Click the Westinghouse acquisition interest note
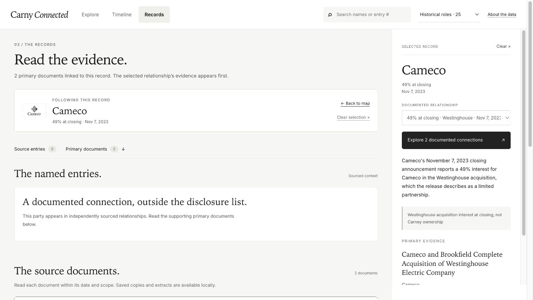Image resolution: width=533 pixels, height=300 pixels. [x=456, y=218]
